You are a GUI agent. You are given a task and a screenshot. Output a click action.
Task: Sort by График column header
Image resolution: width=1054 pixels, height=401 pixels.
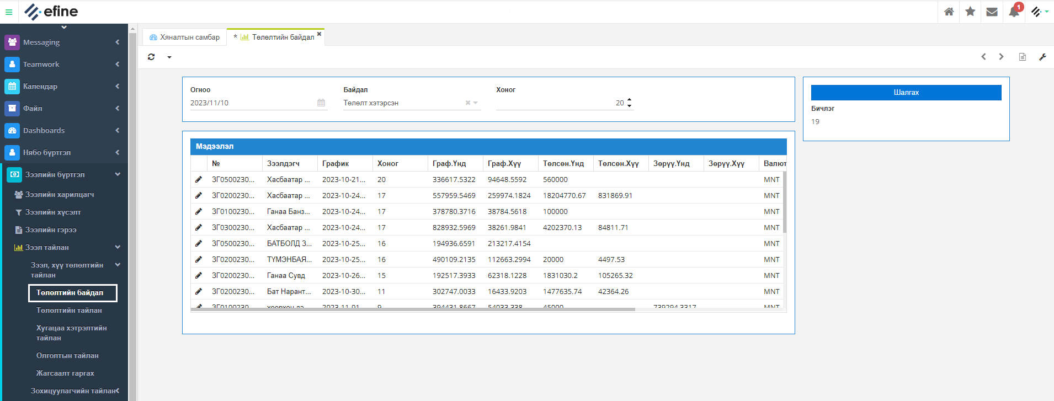coord(345,163)
